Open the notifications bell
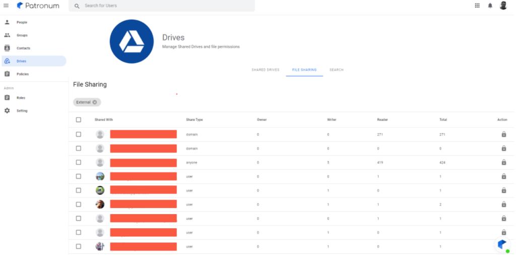The image size is (516, 255). pos(490,6)
